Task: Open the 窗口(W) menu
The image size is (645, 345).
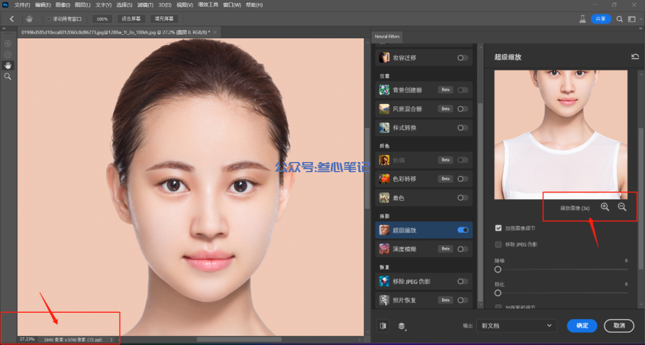Action: [x=232, y=5]
